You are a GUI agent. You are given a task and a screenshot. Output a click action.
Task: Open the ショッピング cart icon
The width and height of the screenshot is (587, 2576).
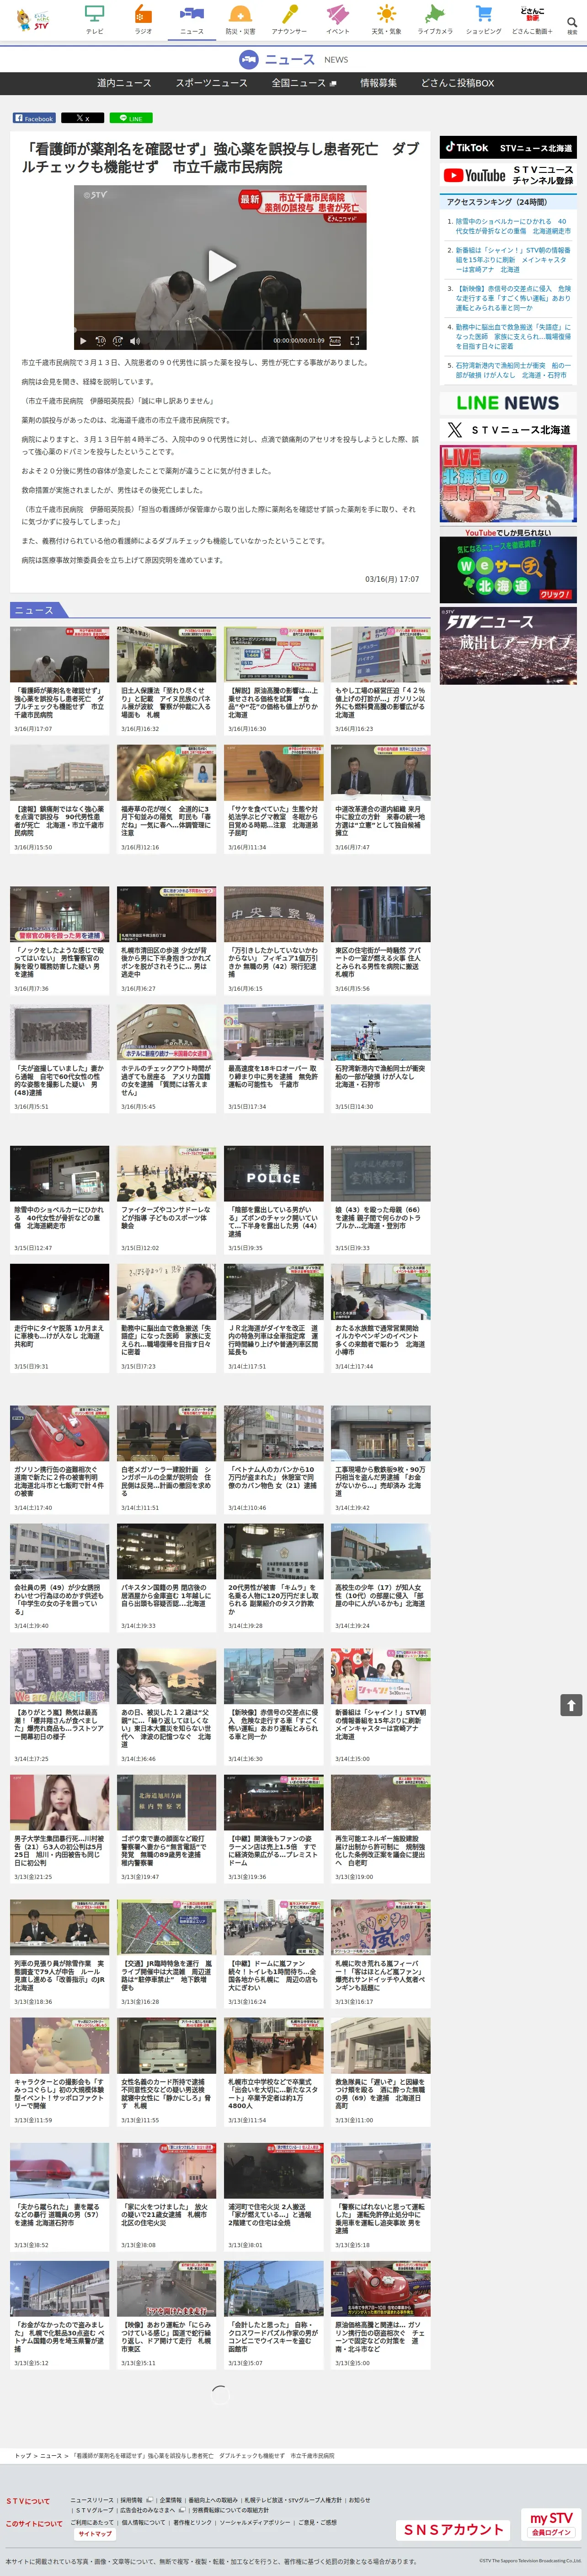(x=484, y=18)
